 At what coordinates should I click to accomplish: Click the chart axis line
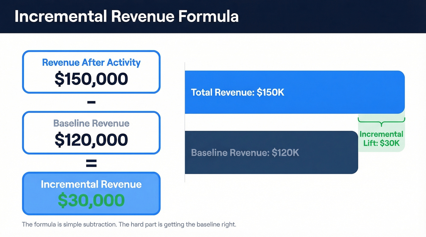[x=185, y=121]
